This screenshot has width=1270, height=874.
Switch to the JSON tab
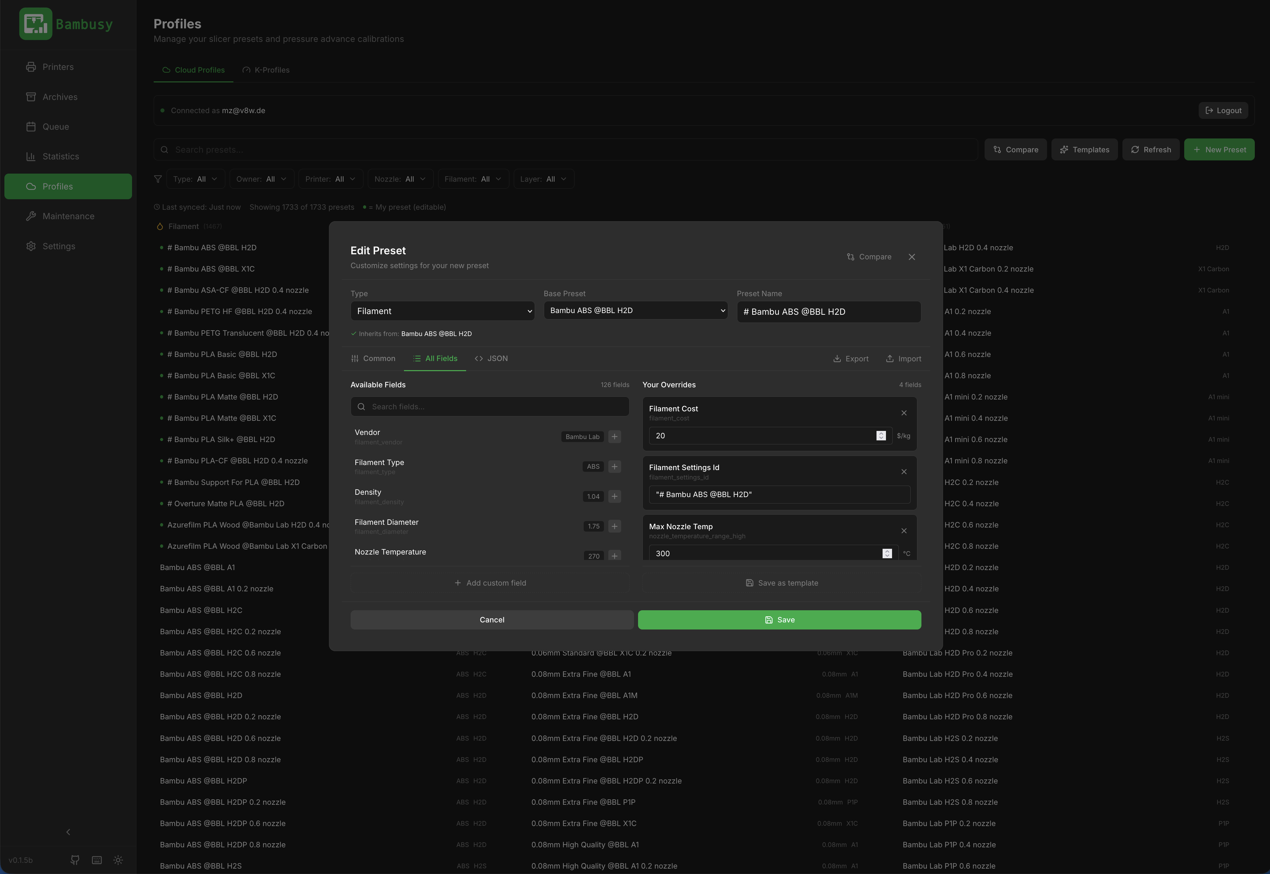click(x=491, y=358)
